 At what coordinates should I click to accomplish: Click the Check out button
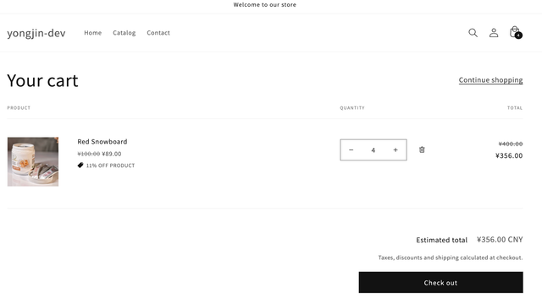tap(440, 282)
